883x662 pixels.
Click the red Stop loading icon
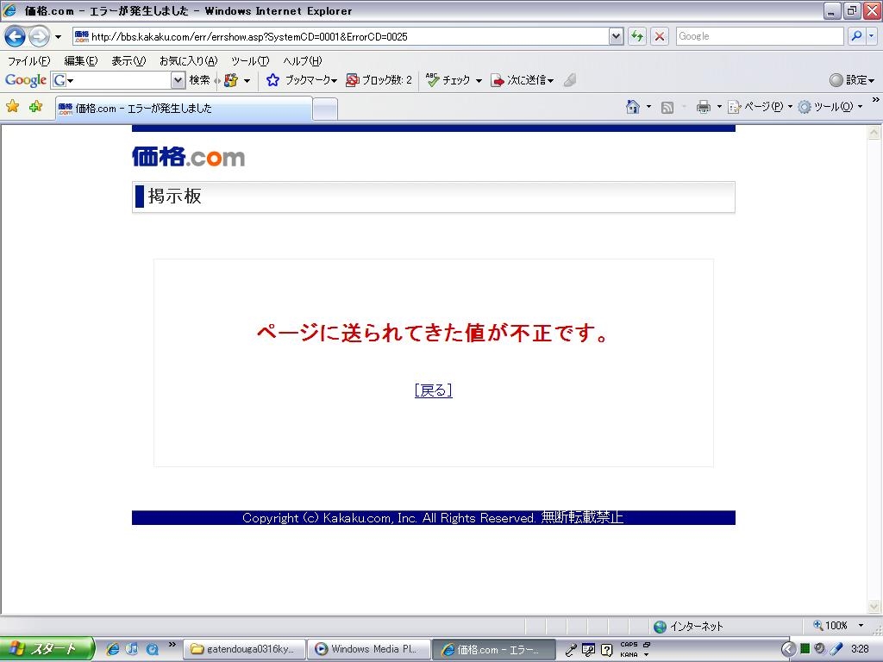[660, 36]
